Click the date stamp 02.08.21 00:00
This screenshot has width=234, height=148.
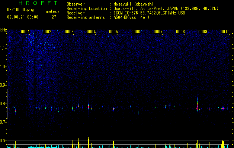coord(23,17)
